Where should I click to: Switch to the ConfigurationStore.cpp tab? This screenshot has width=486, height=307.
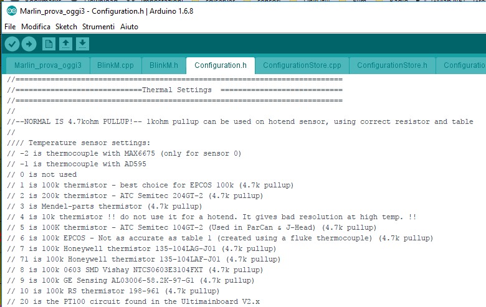tap(302, 65)
